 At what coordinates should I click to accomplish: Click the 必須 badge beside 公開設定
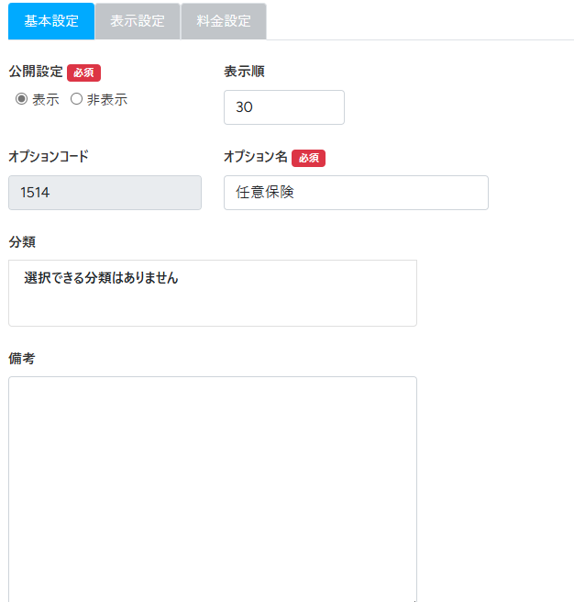coord(83,72)
